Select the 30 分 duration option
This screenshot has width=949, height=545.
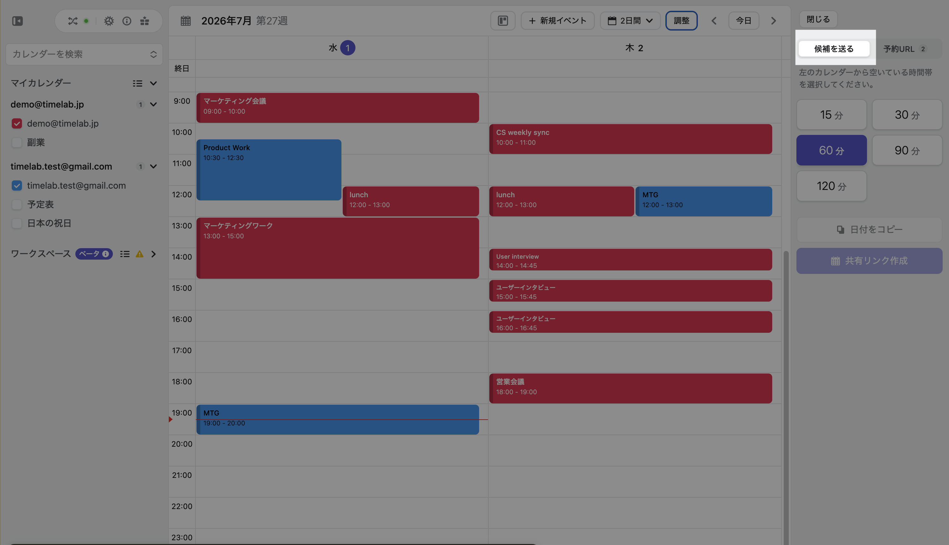pyautogui.click(x=907, y=115)
